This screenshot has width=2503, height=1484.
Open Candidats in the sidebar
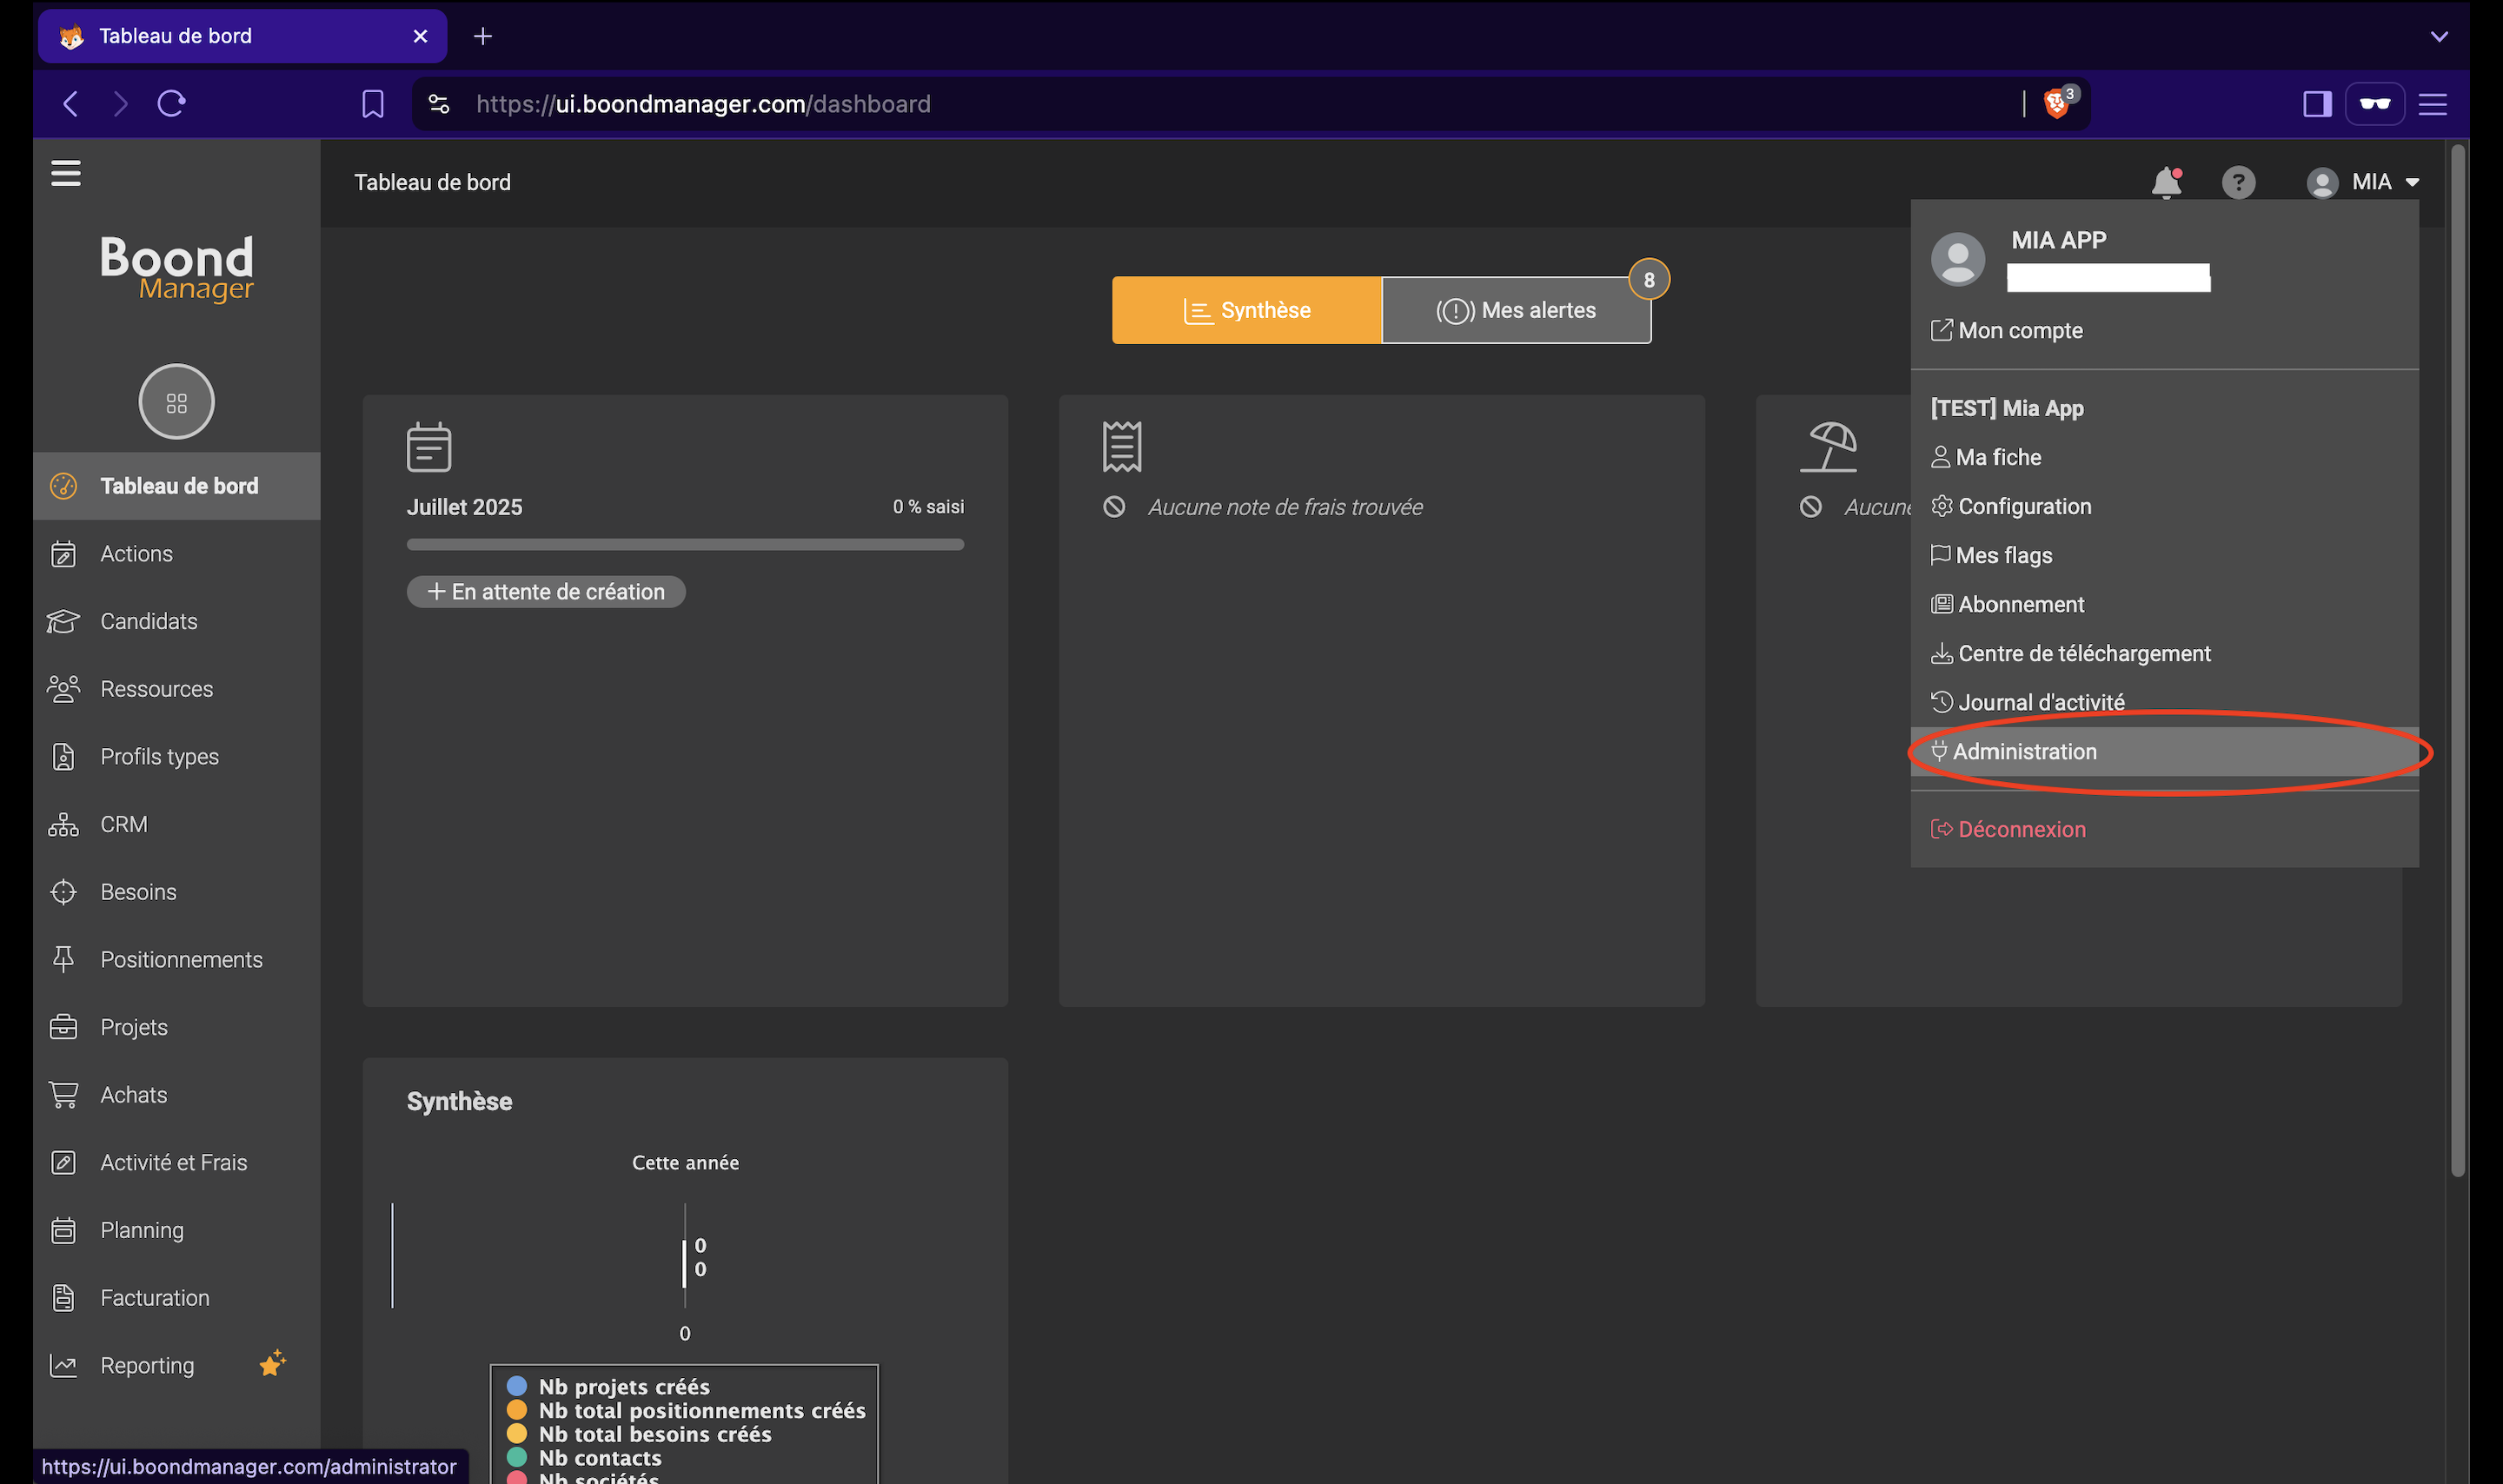(176, 621)
